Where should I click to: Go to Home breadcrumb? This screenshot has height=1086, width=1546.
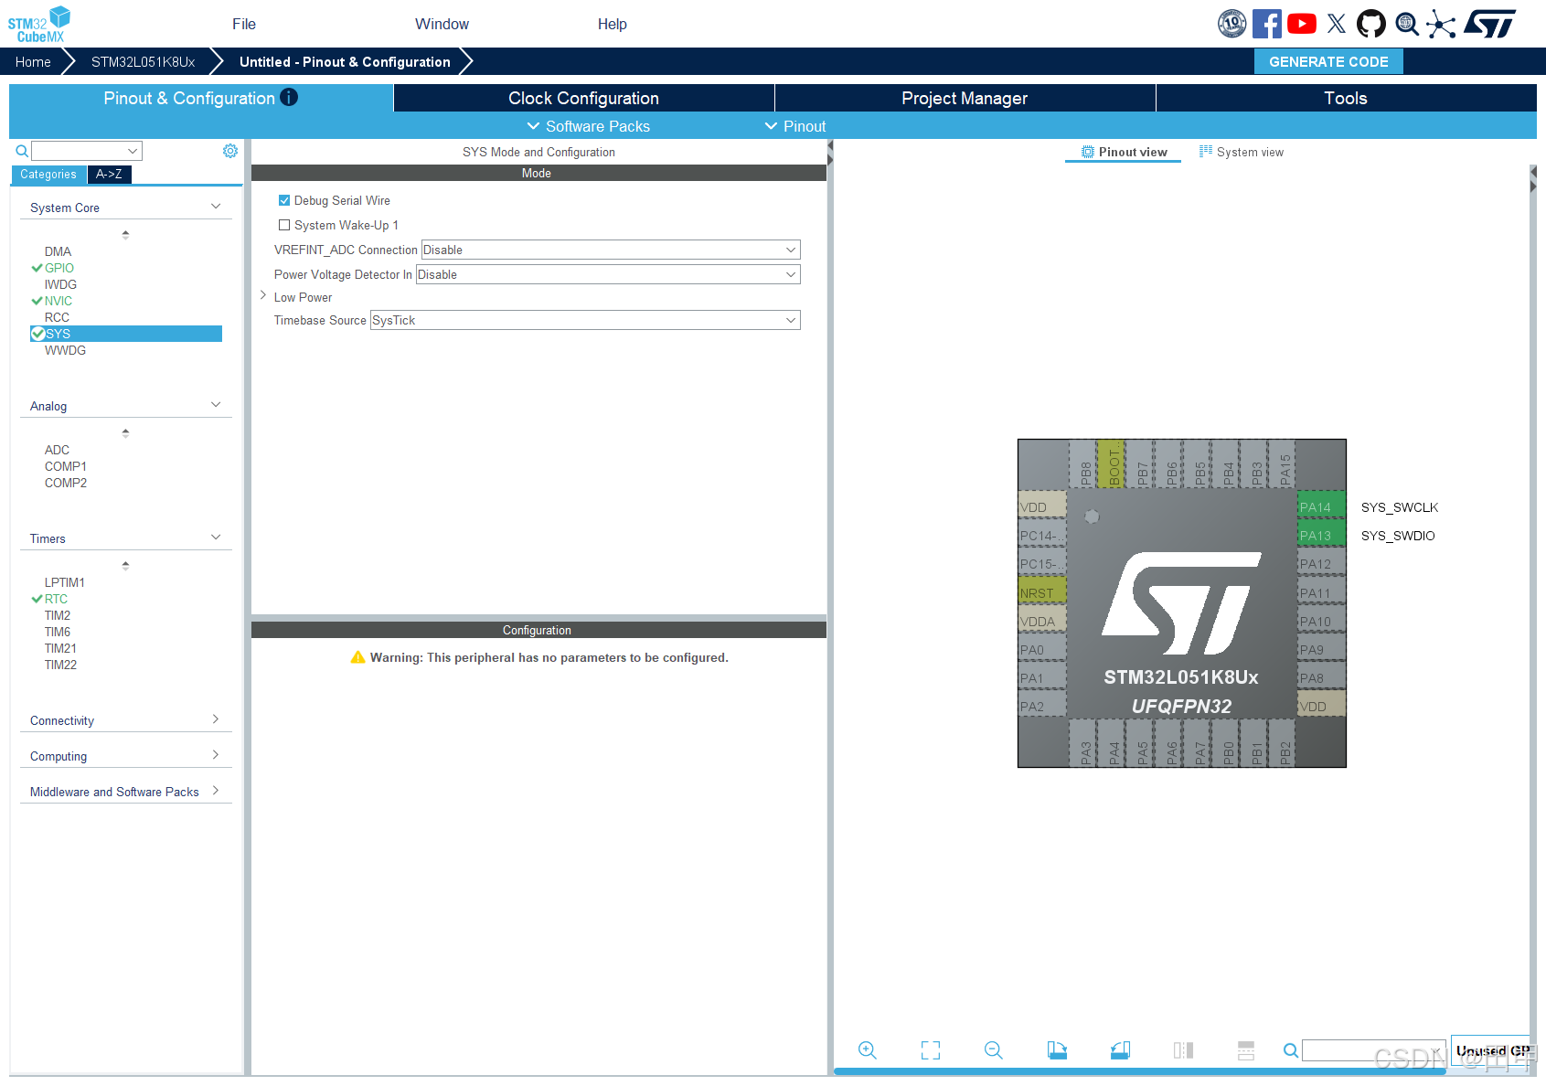33,61
